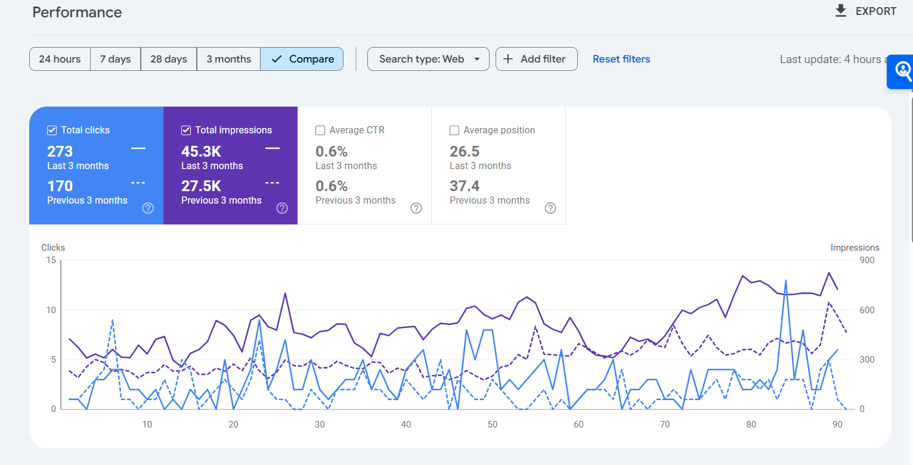
Task: Expand the Search type: Web dropdown
Action: coord(428,59)
